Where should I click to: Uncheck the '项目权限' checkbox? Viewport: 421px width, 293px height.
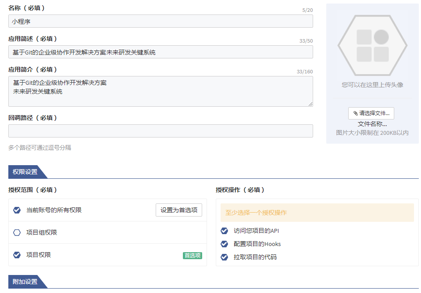point(17,255)
